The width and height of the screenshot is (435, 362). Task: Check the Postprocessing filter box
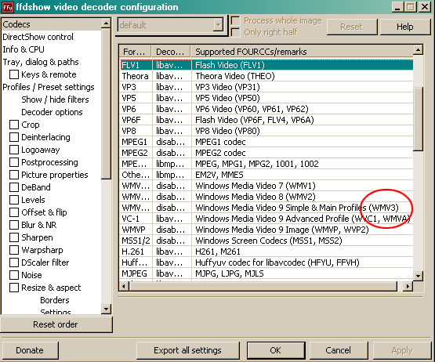coord(14,162)
